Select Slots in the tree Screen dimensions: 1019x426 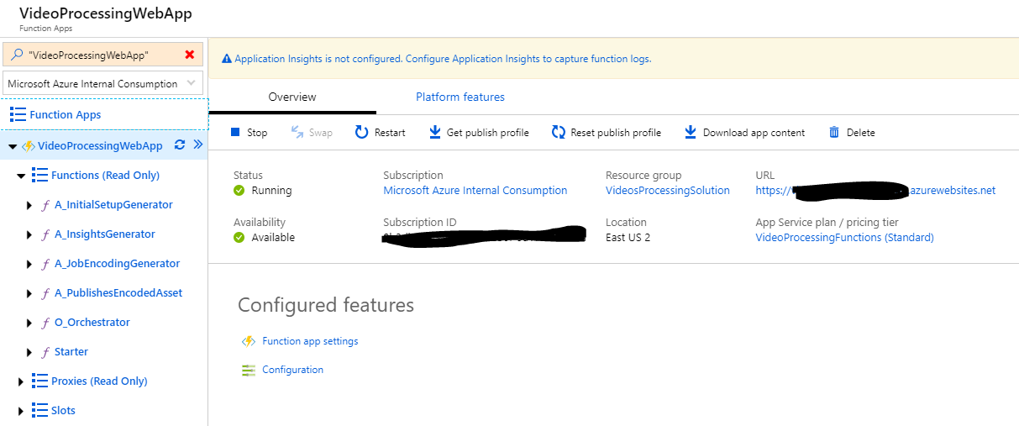[63, 411]
